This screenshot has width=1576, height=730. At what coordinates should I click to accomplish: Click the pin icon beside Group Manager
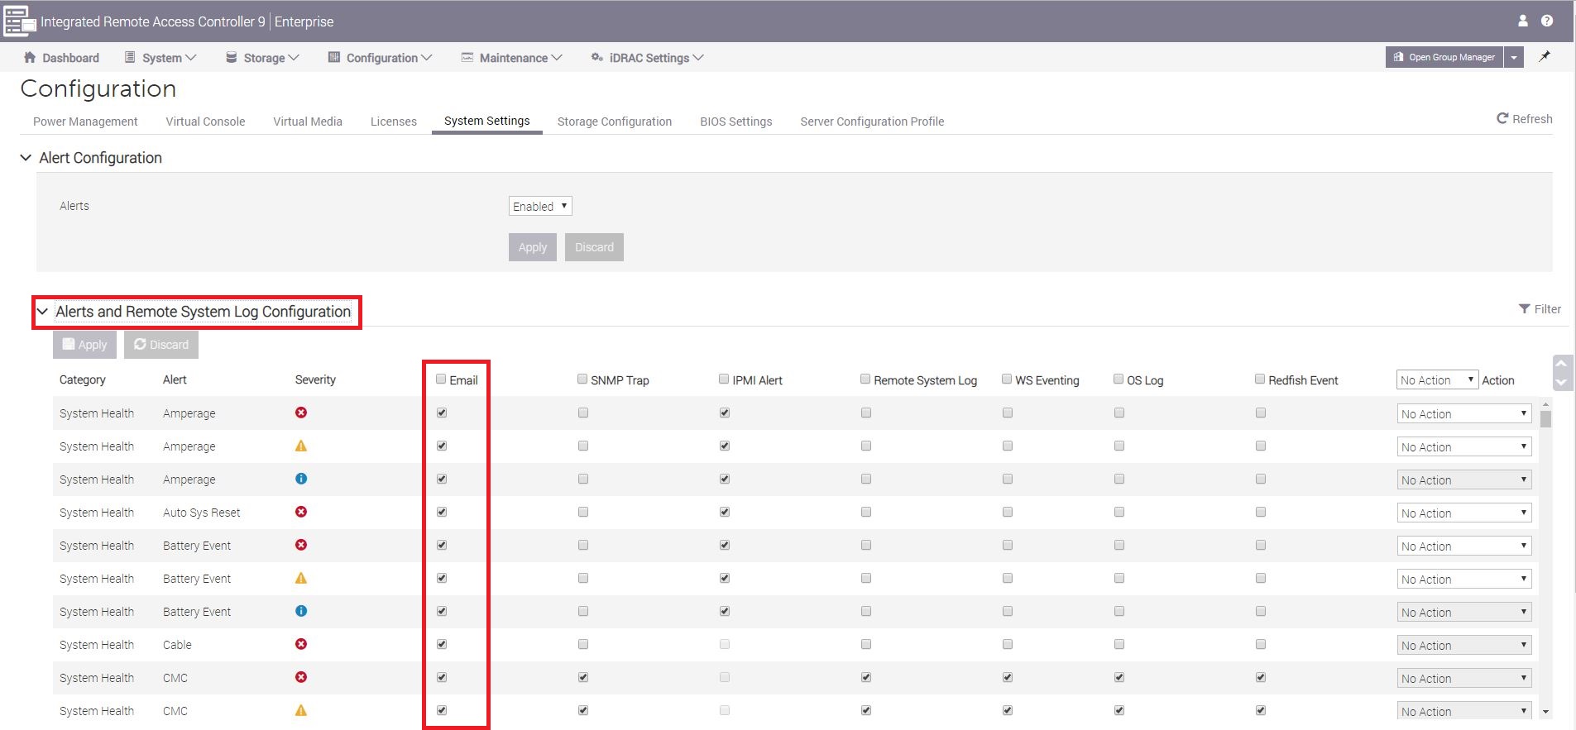click(x=1544, y=57)
